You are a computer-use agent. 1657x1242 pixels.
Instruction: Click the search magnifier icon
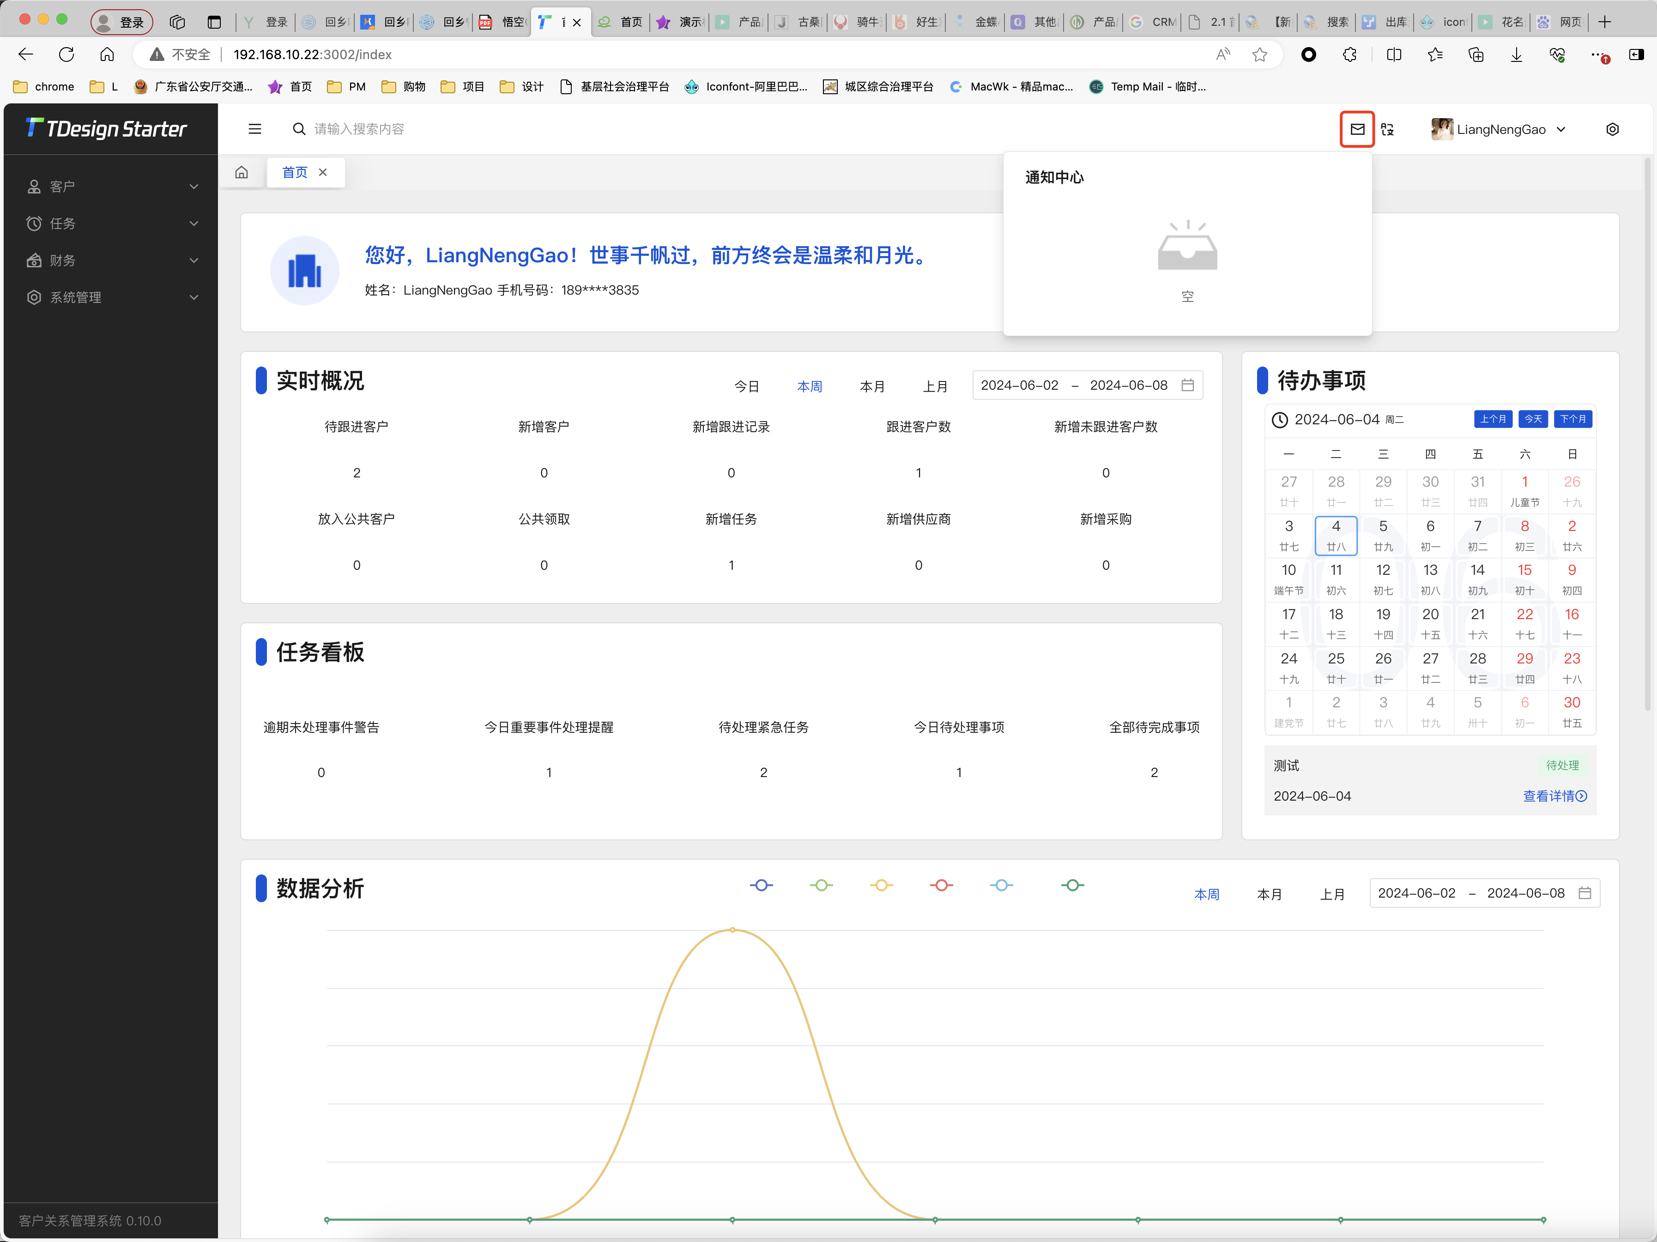pyautogui.click(x=299, y=129)
